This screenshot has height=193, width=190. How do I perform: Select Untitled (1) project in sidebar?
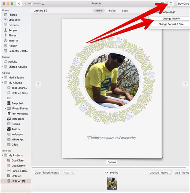tap(16, 181)
